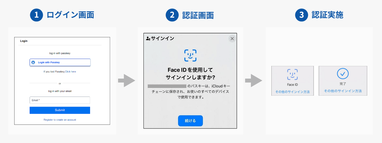Click the step 2 number badge
The image size is (382, 143).
point(172,15)
